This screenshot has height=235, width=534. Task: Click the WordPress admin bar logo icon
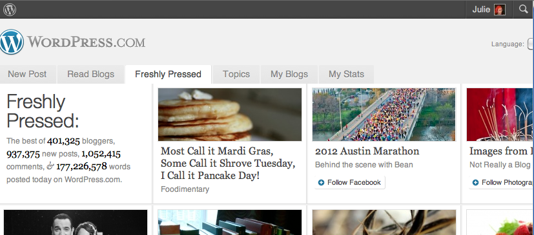10,10
